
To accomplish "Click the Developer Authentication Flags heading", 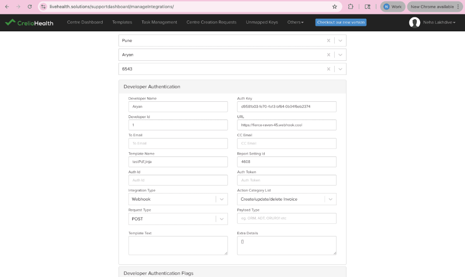I will pos(158,273).
